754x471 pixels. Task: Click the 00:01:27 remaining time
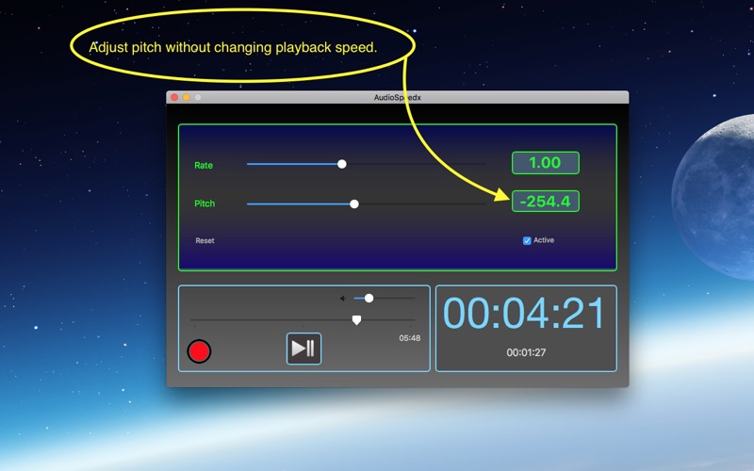526,352
